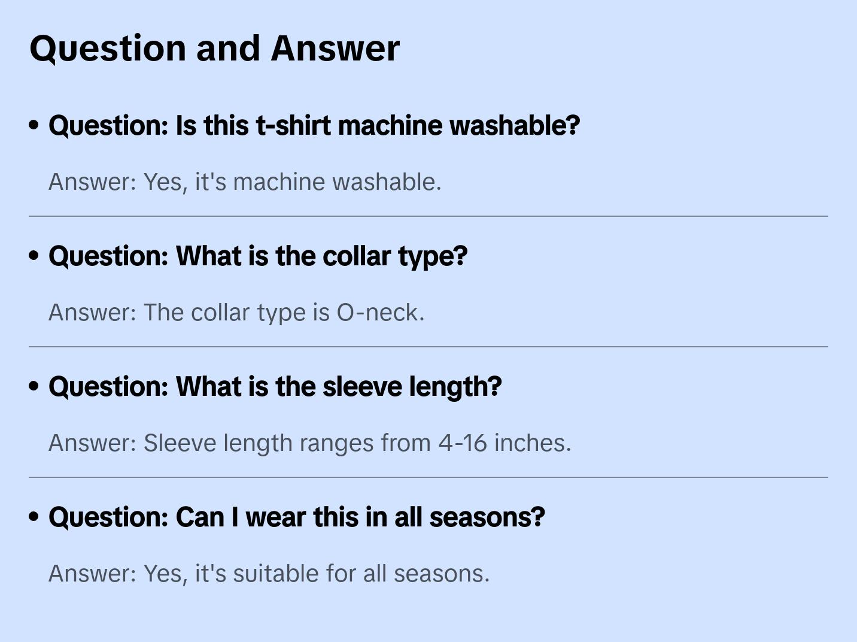Click the bullet beside collar type question
Screen dimensions: 857x642
click(34, 256)
